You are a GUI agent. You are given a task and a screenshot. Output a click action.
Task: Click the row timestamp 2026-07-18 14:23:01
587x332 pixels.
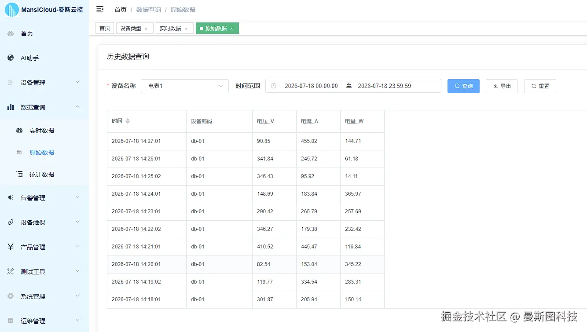click(x=136, y=212)
